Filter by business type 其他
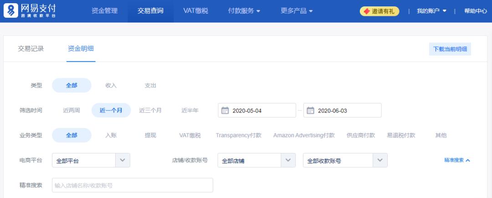Image resolution: width=492 pixels, height=198 pixels. coord(441,135)
